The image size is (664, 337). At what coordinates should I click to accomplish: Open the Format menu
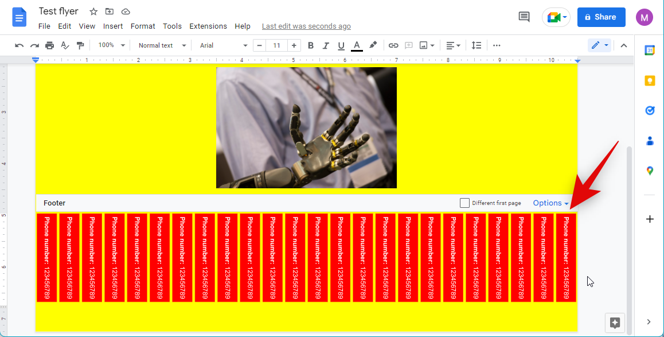(143, 26)
